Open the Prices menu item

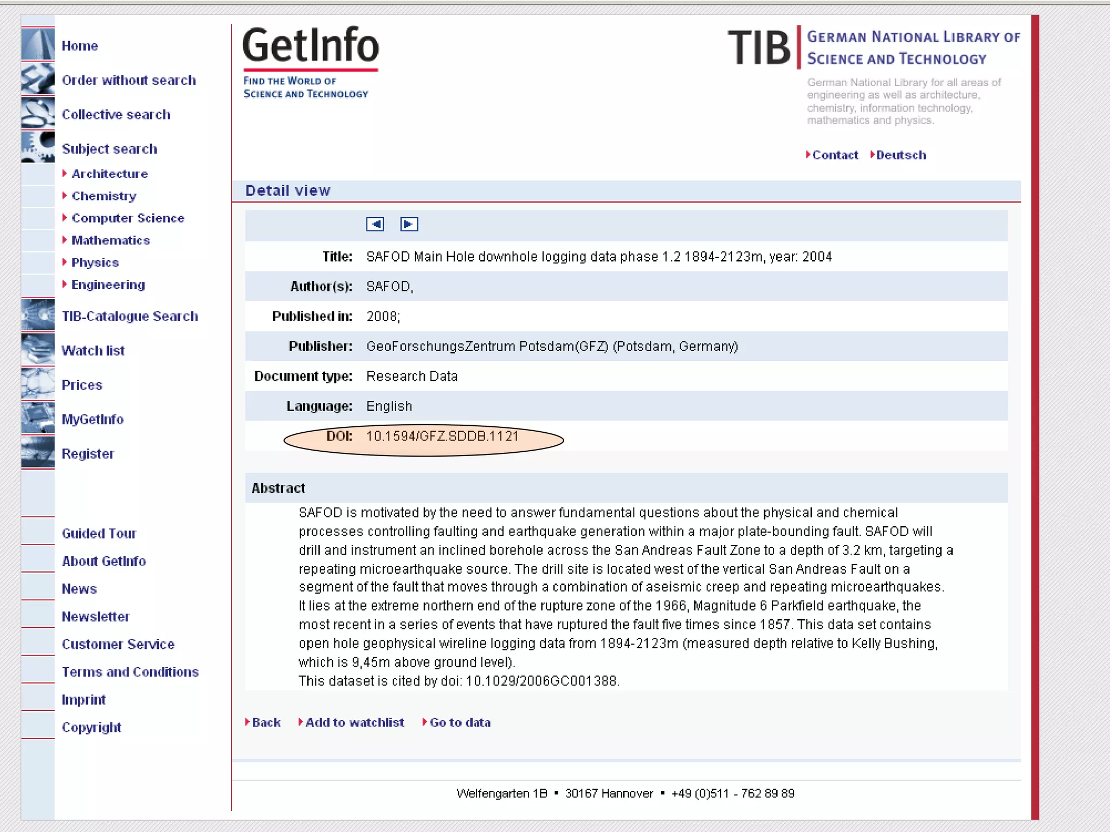click(x=82, y=385)
